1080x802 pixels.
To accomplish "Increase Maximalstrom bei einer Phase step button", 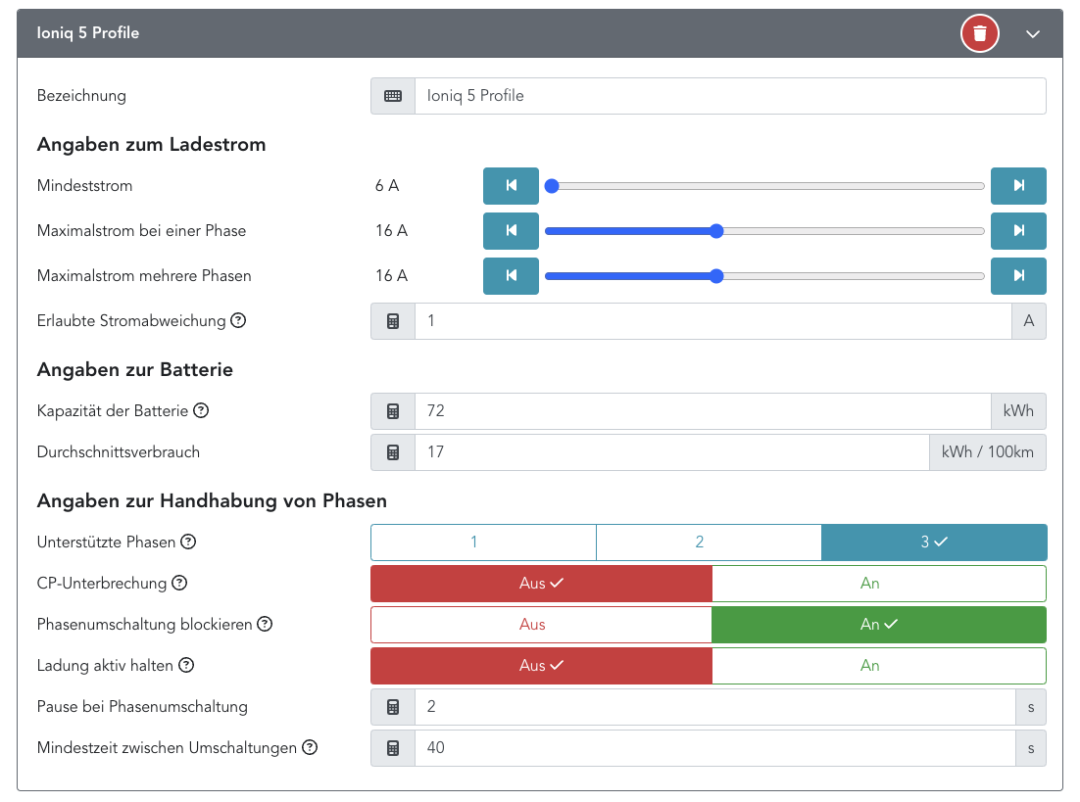I will pos(1018,231).
